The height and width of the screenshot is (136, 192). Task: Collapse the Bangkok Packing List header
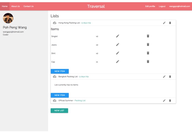click(113, 77)
